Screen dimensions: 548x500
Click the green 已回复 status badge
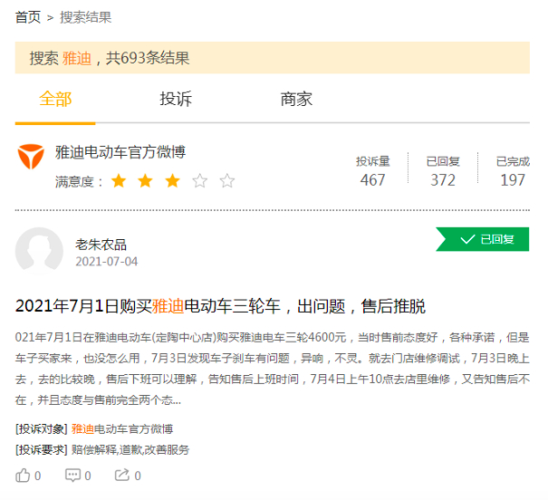pyautogui.click(x=483, y=239)
